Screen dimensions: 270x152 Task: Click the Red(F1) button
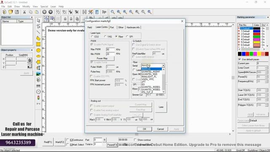[x=48, y=142]
